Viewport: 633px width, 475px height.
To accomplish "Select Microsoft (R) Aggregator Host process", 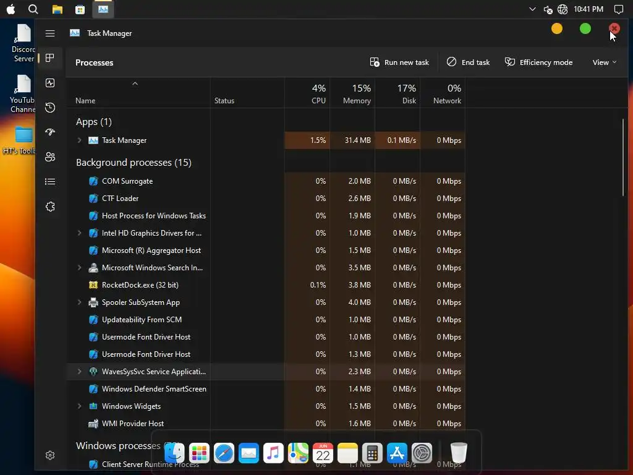I will (266, 250).
